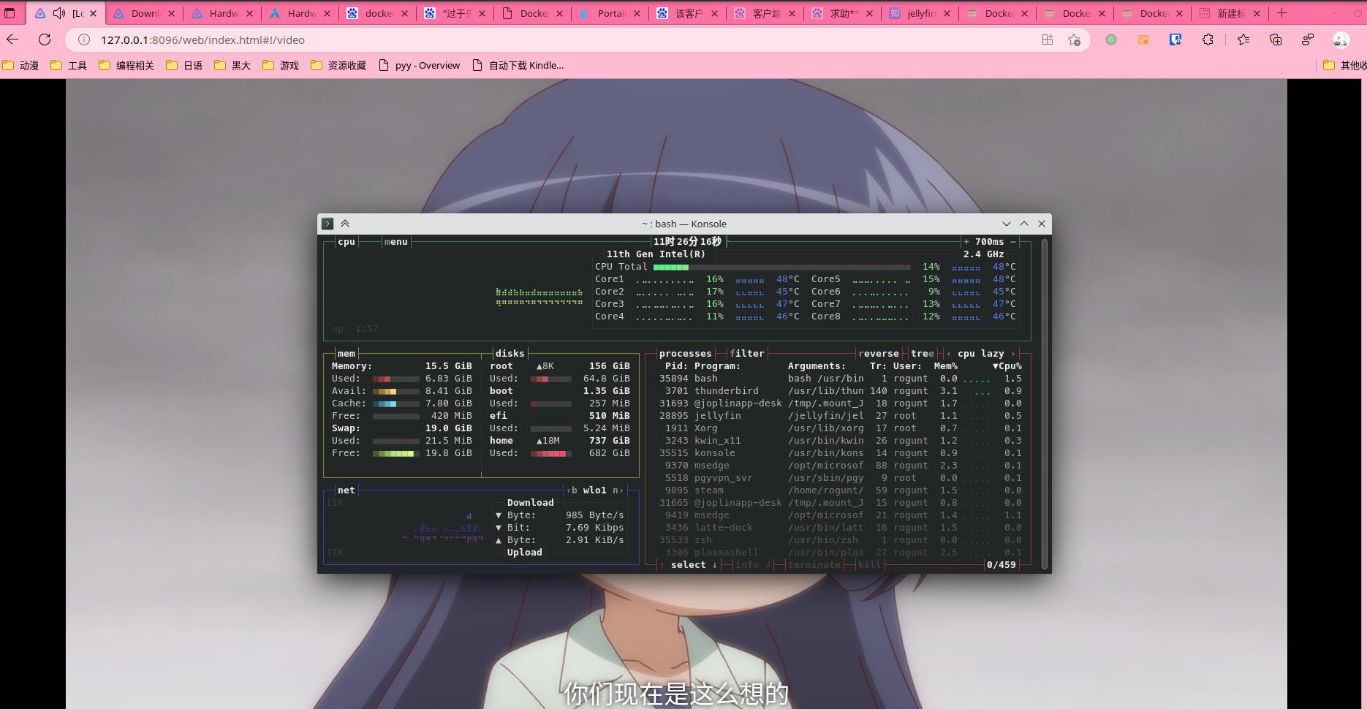Click the update interval value 700ms
Viewport: 1367px width, 709px height.
coord(989,242)
